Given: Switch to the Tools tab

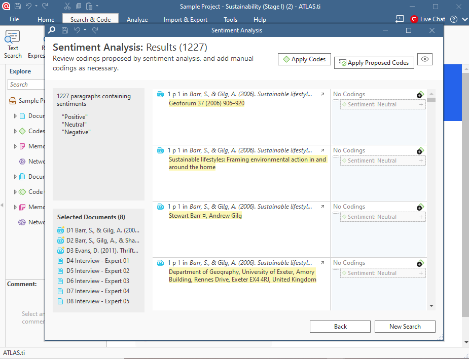Looking at the screenshot, I should tap(230, 19).
